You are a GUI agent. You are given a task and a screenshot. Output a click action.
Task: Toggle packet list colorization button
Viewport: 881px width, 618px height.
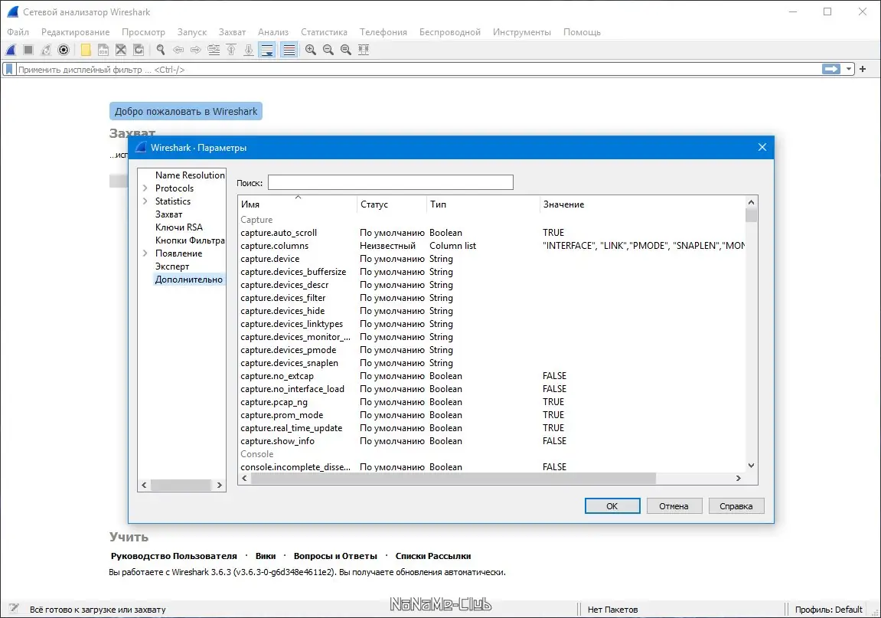289,50
